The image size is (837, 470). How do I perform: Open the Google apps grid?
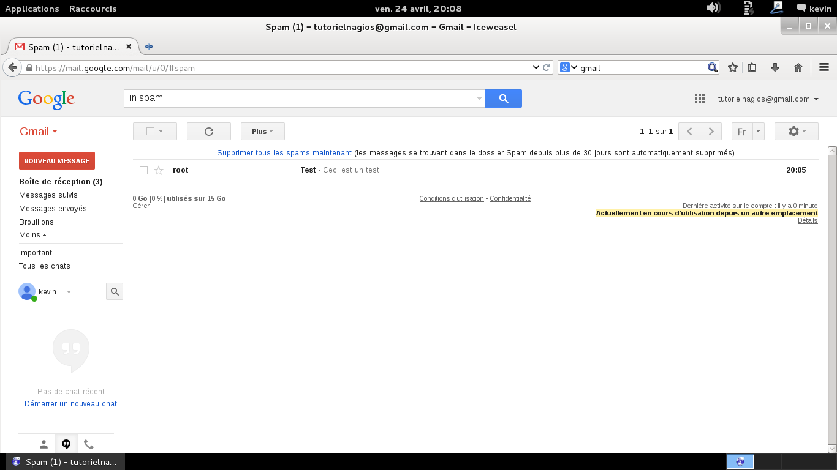pyautogui.click(x=699, y=99)
